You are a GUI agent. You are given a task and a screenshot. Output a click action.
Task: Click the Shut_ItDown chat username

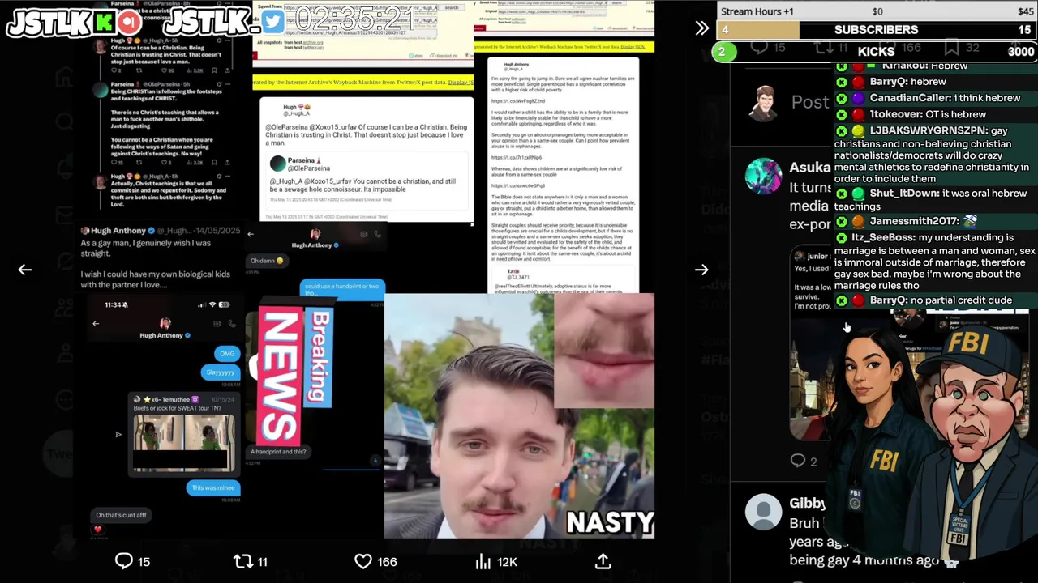tap(904, 194)
